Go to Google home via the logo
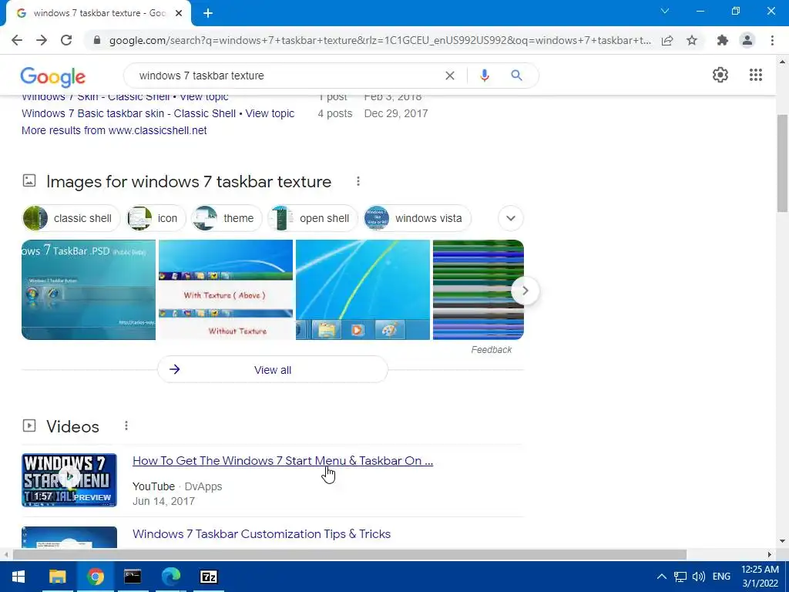789x592 pixels. [53, 76]
